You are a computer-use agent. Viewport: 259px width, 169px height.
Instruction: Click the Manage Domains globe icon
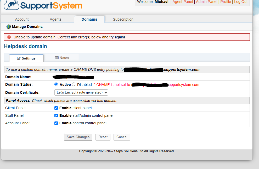click(x=9, y=27)
